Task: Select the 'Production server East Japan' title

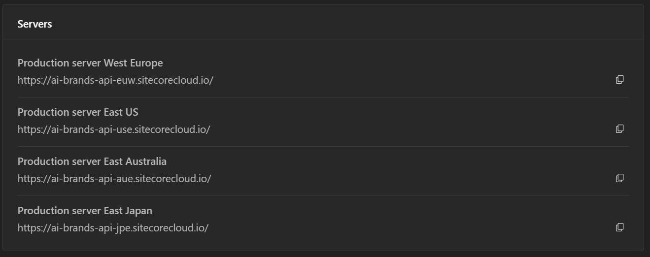Action: coord(85,211)
